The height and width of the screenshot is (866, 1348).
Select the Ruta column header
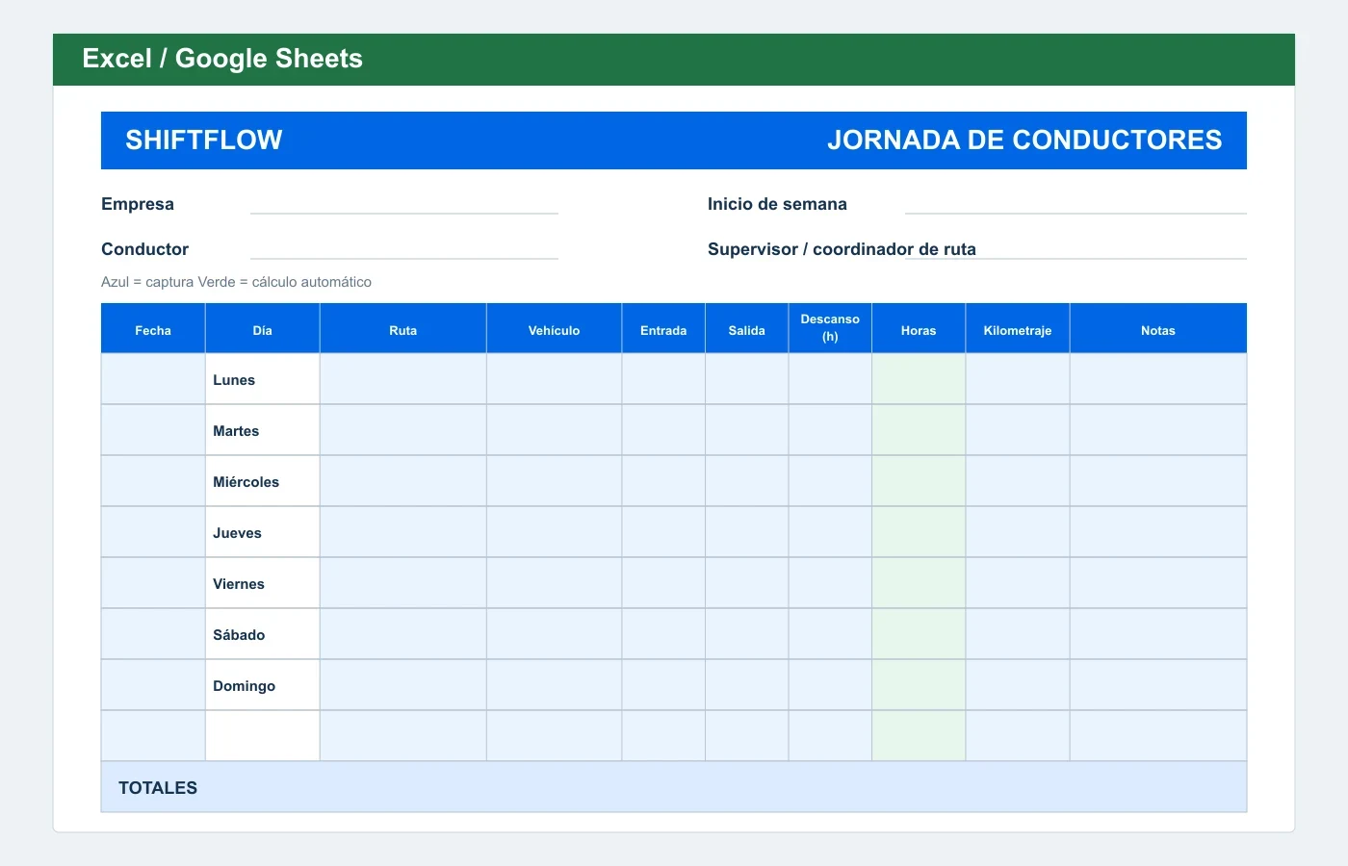coord(402,329)
